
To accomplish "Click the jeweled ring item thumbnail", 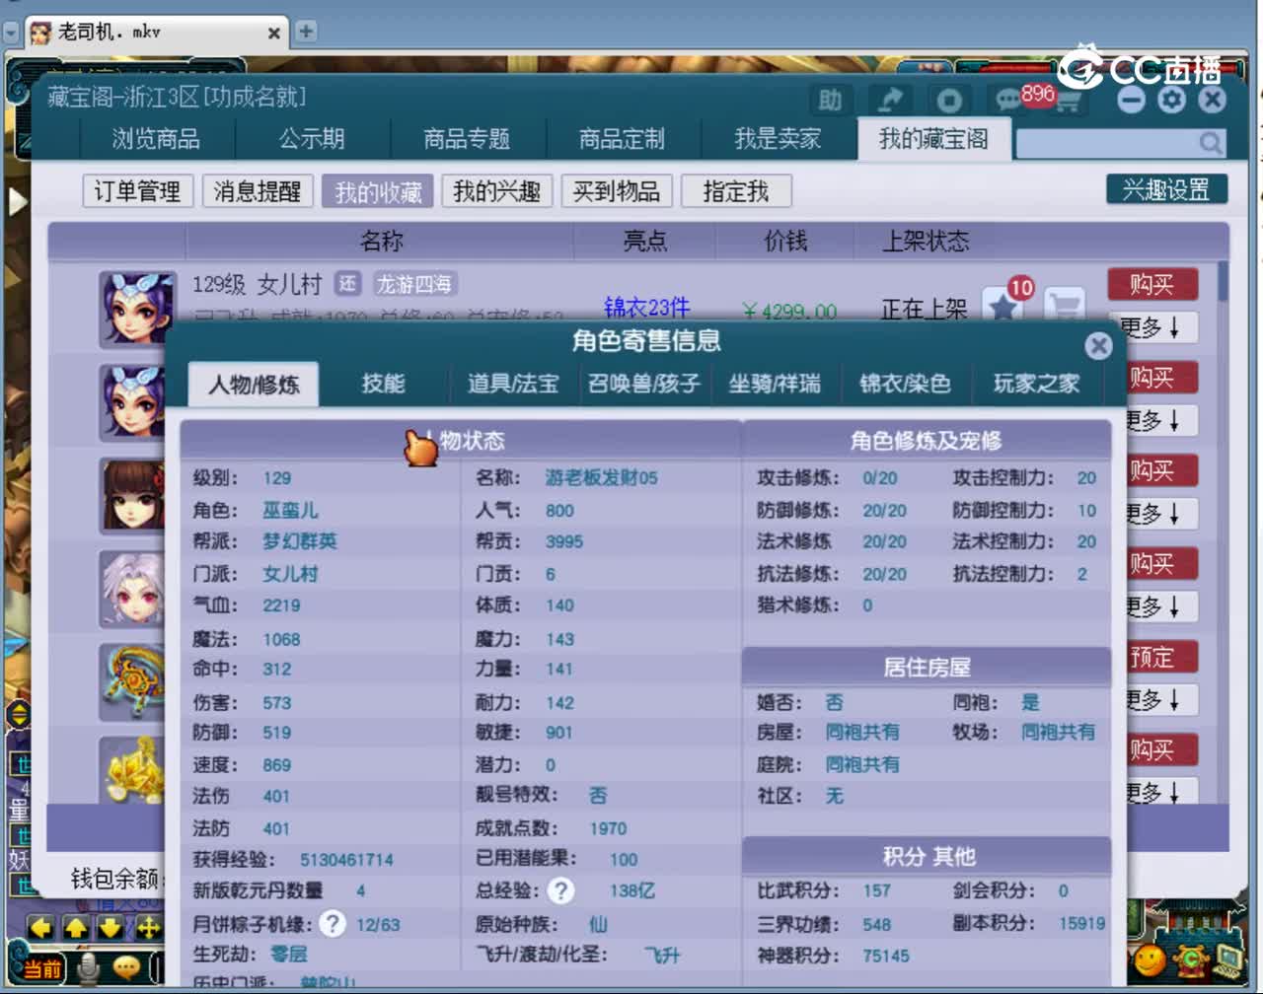I will point(132,681).
